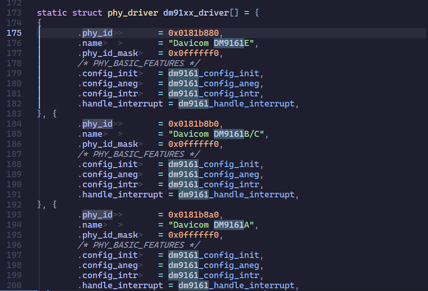Click dm9161_config_init on line 188
This screenshot has width=428, height=291.
pos(213,164)
